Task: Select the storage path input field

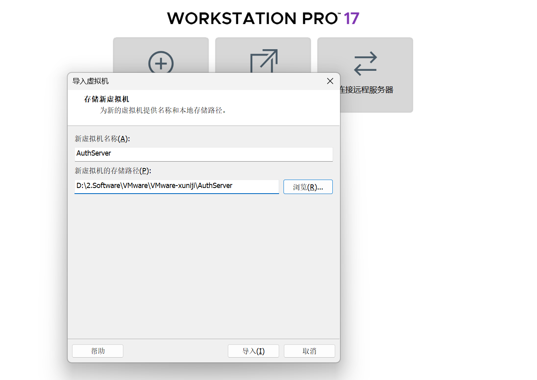Action: (177, 186)
